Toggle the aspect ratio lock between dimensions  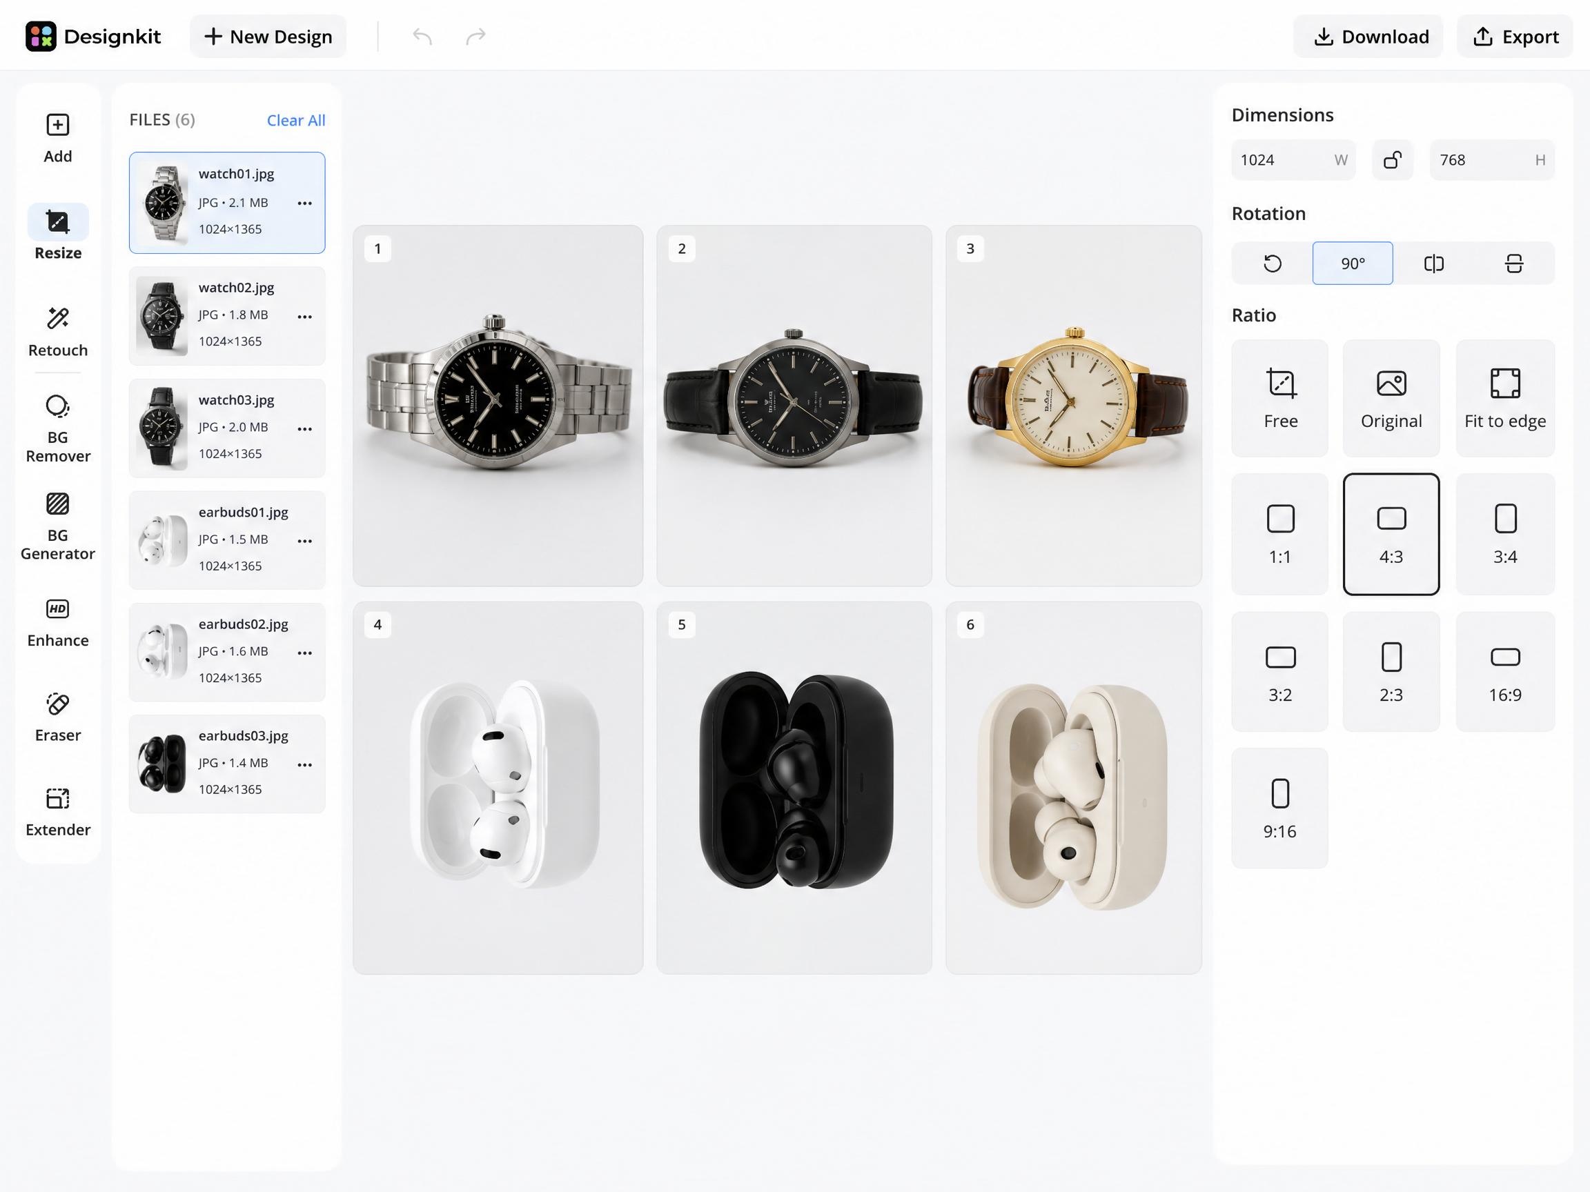coord(1392,160)
